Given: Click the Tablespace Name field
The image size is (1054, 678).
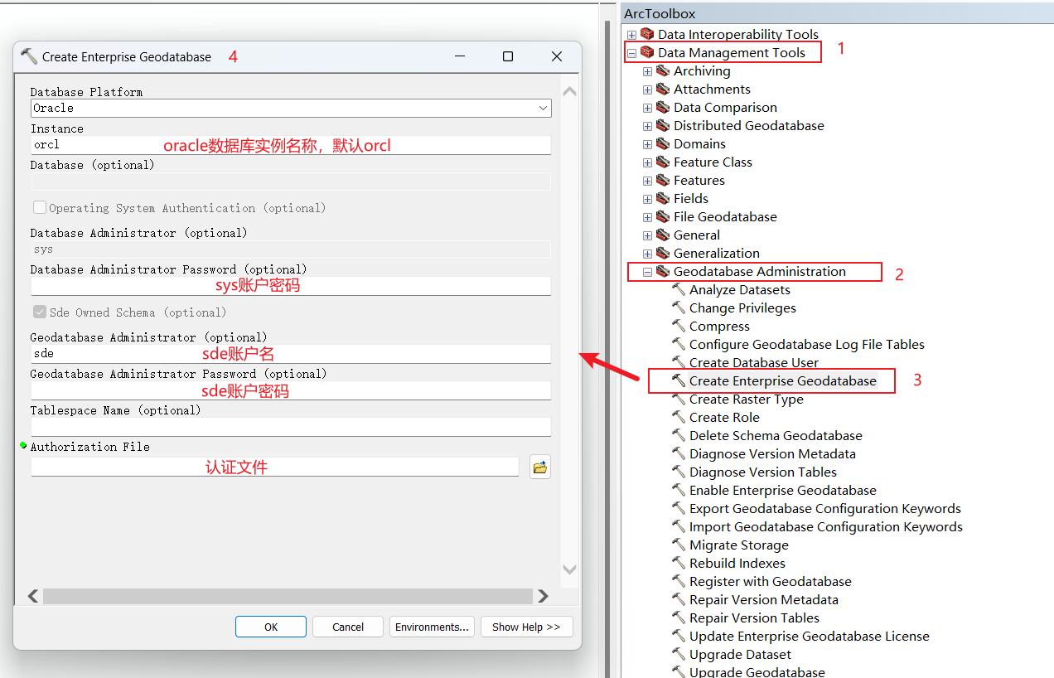Looking at the screenshot, I should [291, 427].
